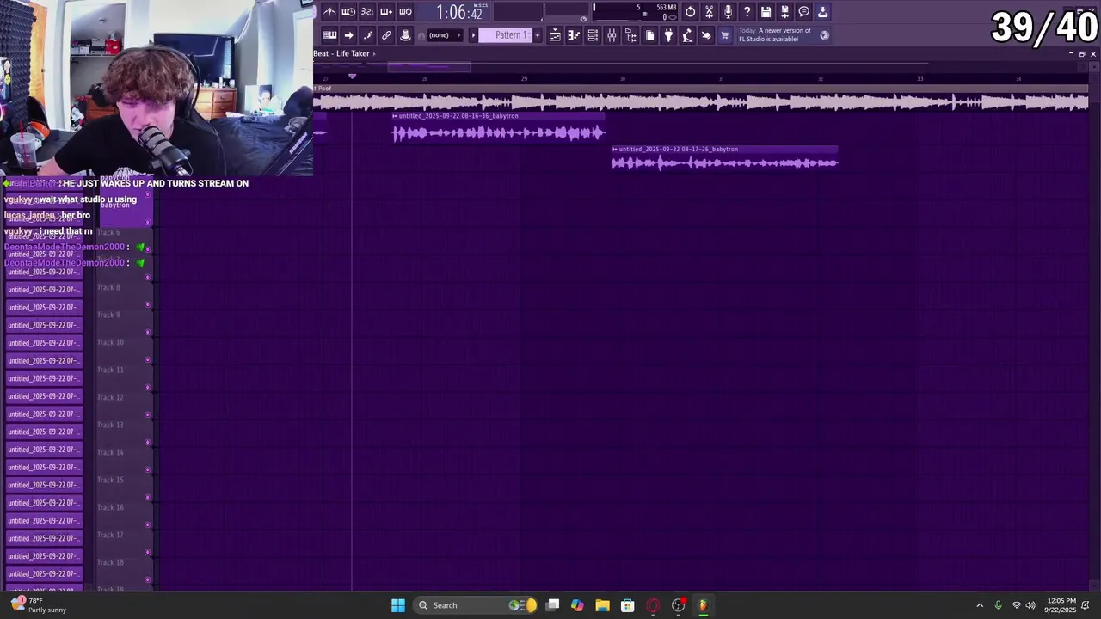Expand the arrow after Beat - Life Taker
This screenshot has width=1101, height=619.
pos(374,54)
